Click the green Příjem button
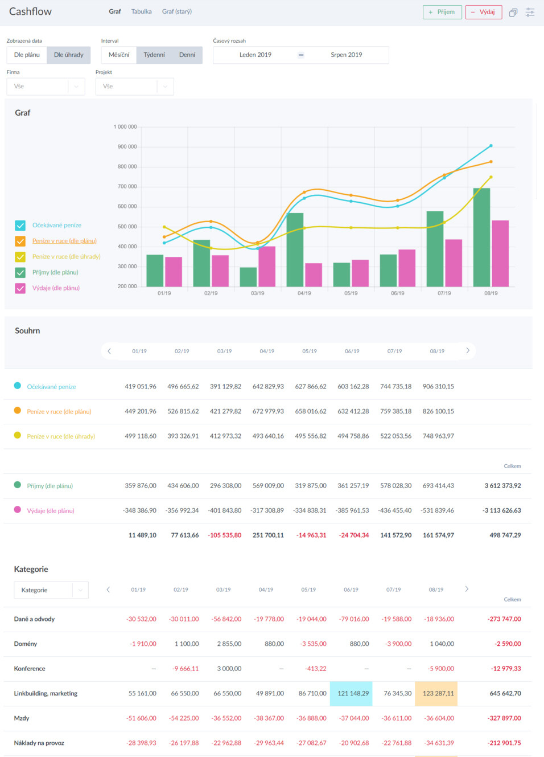The width and height of the screenshot is (544, 757). 442,12
